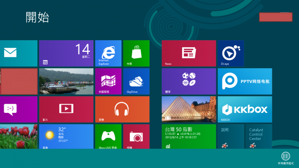Open the Weather tile showing 32°
Viewport: 299px width, 168px height.
tap(66, 136)
